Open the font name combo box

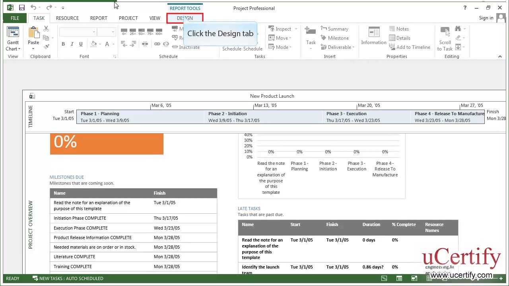point(78,32)
